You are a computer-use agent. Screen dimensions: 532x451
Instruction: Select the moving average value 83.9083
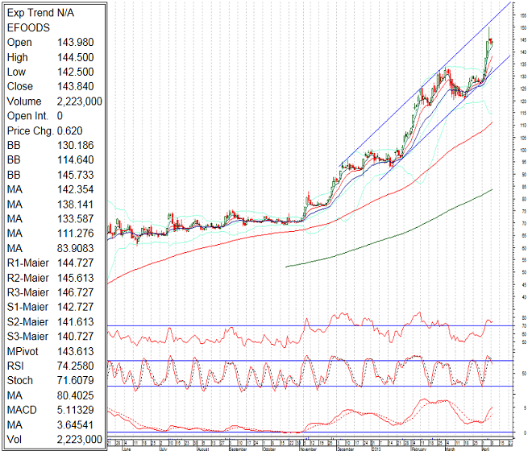coord(74,248)
